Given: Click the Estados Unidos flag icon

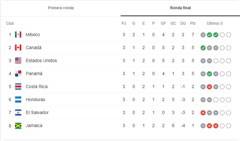Looking at the screenshot, I should point(18,61).
